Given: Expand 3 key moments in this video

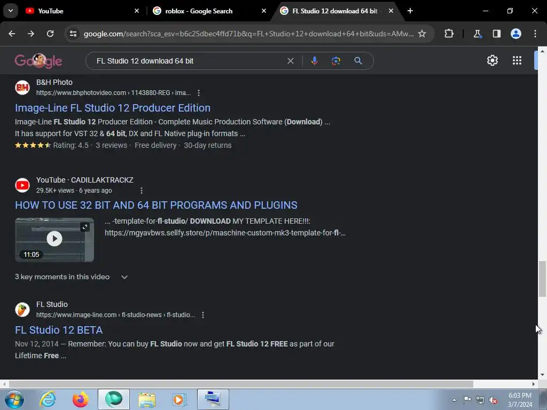Looking at the screenshot, I should [x=72, y=277].
